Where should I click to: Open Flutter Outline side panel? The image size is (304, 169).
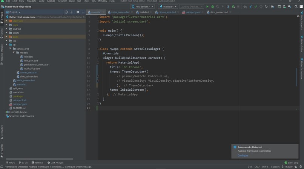click(302, 44)
